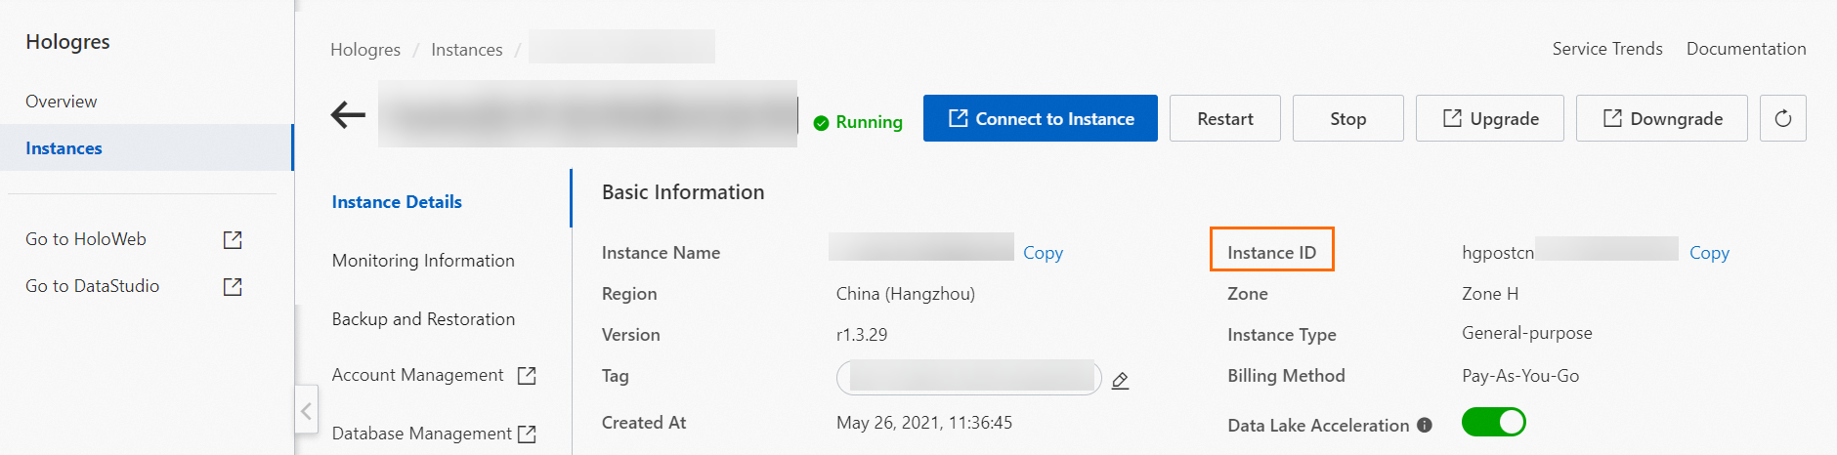Image resolution: width=1837 pixels, height=455 pixels.
Task: Click the Downgrade button
Action: coord(1661,118)
